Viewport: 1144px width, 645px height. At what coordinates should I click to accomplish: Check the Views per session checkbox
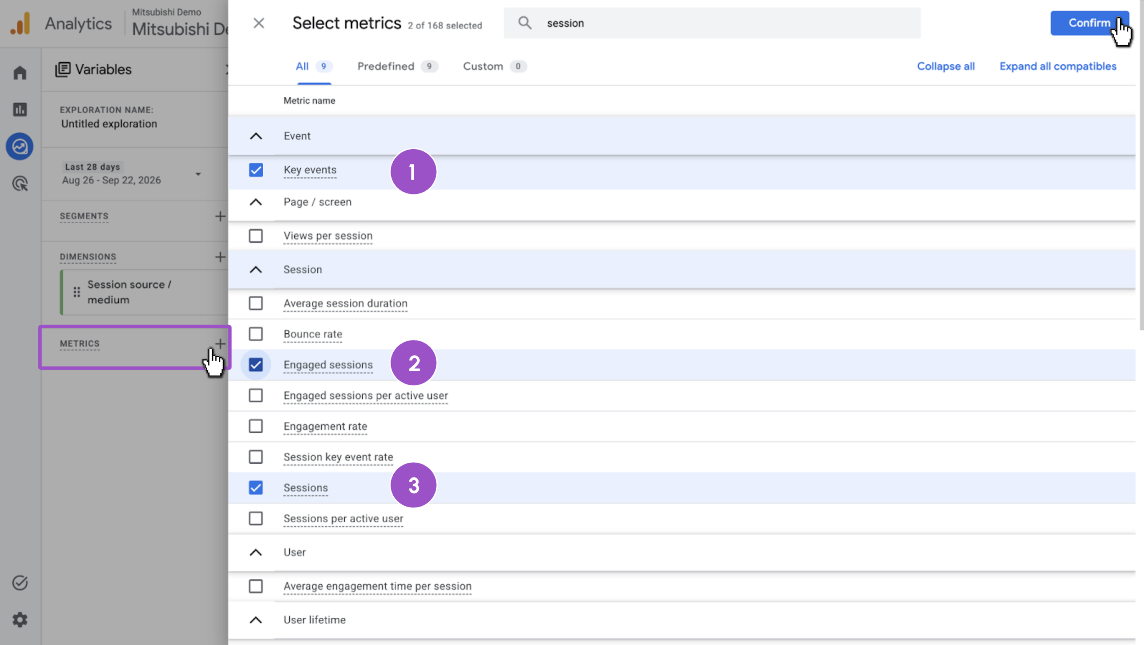(256, 236)
